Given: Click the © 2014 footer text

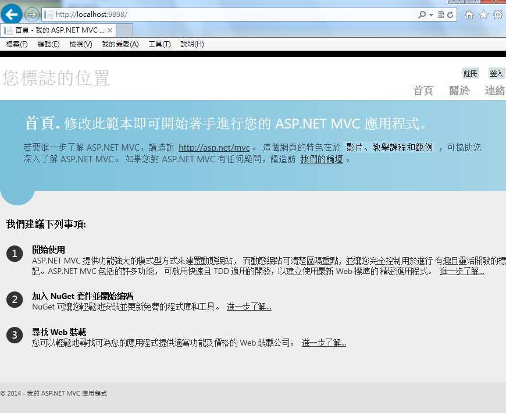Looking at the screenshot, I should click(54, 393).
